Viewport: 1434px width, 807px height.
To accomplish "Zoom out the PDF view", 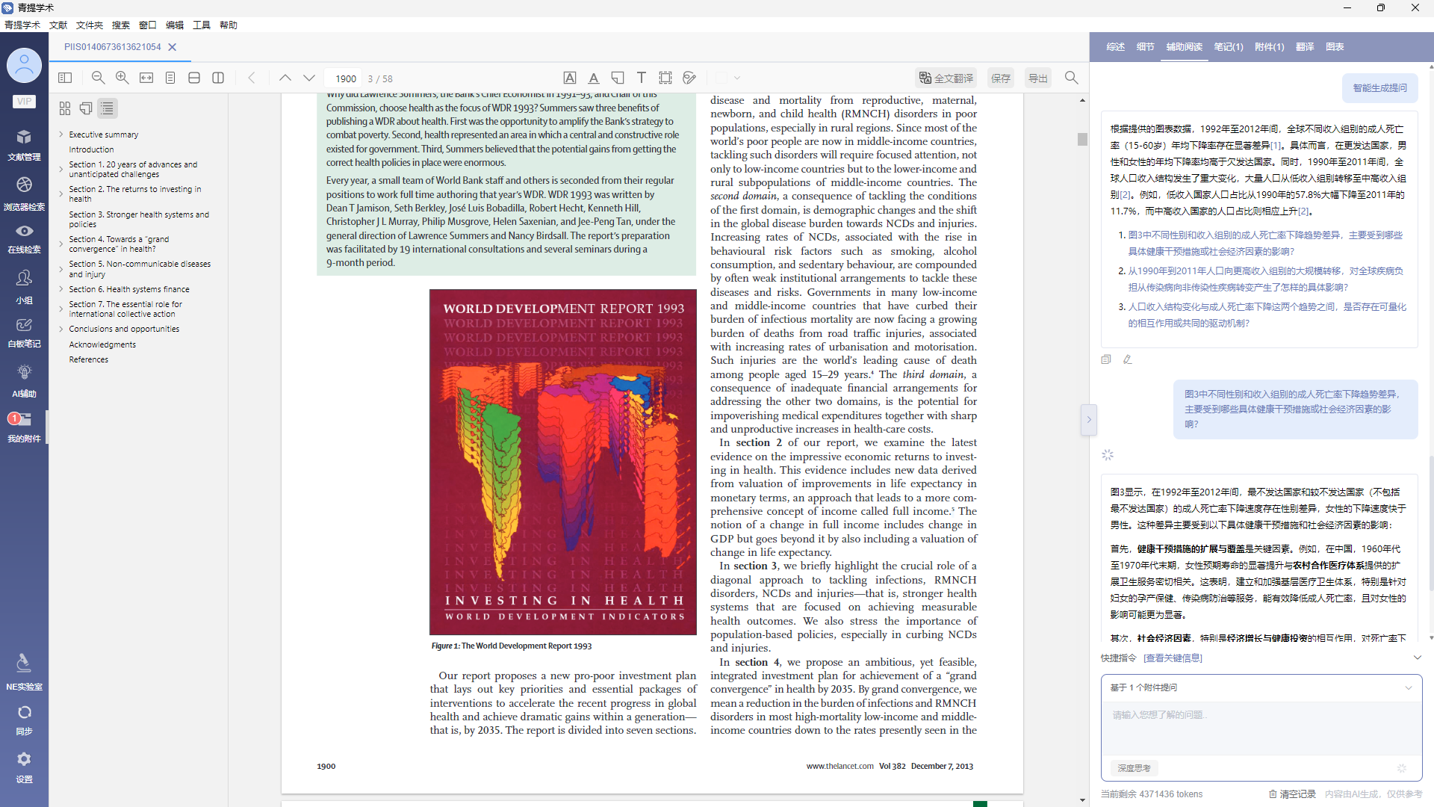I will pyautogui.click(x=98, y=78).
